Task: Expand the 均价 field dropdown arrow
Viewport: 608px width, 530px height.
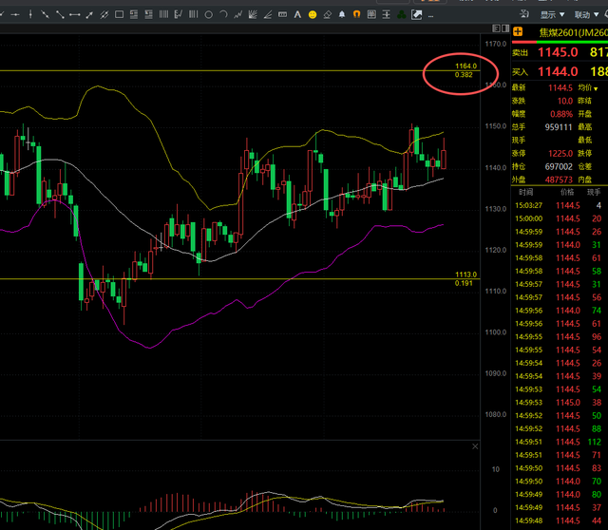Action: [x=596, y=88]
